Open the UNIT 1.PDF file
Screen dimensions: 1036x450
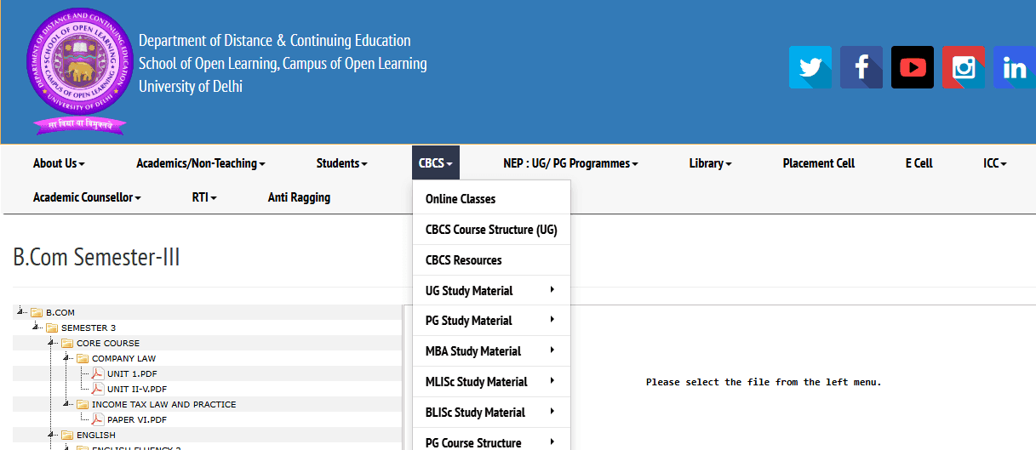pos(130,374)
